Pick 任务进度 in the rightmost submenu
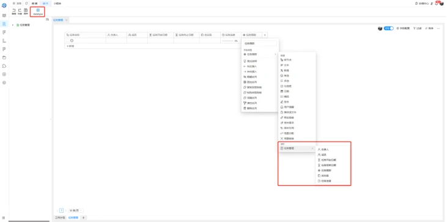This screenshot has width=447, height=222. pos(325,180)
